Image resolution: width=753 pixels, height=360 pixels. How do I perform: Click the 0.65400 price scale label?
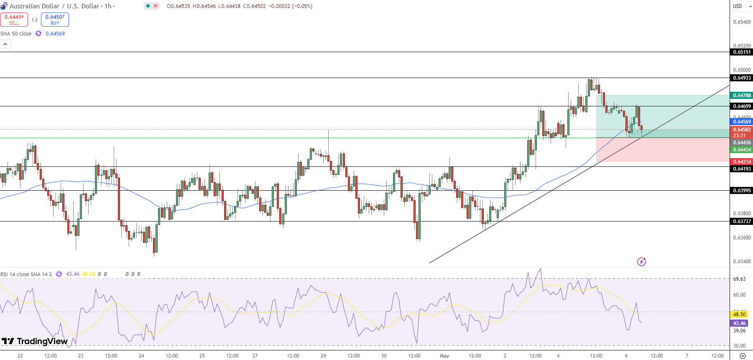(x=742, y=22)
